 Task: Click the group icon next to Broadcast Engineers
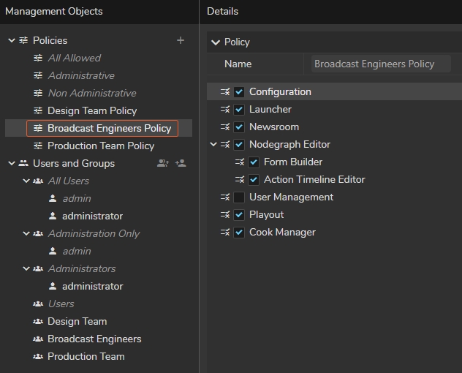tap(38, 339)
